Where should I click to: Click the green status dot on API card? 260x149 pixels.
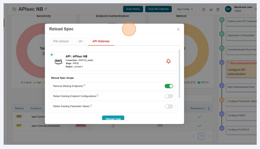pyautogui.click(x=52, y=55)
